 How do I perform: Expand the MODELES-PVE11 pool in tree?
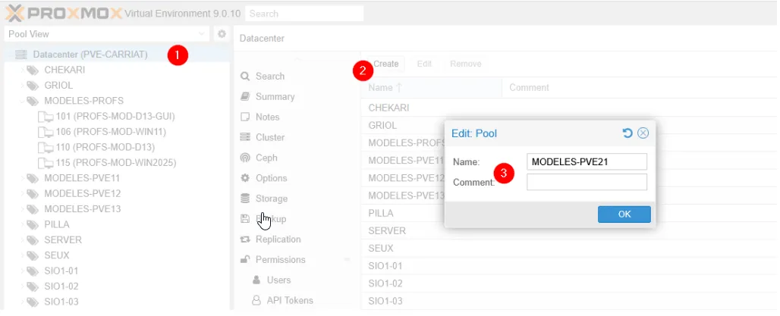[22, 178]
